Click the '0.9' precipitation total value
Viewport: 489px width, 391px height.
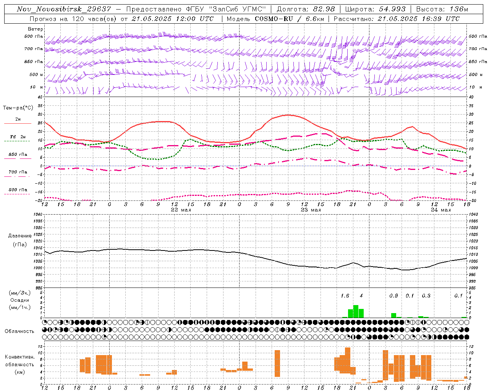393,296
